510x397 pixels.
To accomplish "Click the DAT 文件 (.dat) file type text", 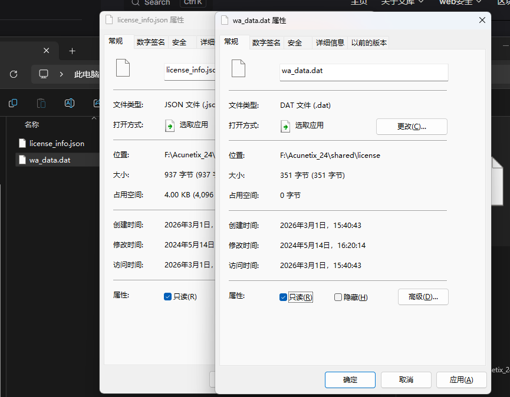I will tap(305, 105).
